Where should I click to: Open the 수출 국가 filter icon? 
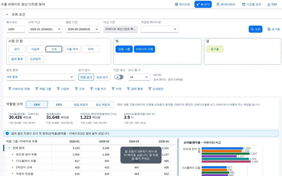click(x=92, y=89)
